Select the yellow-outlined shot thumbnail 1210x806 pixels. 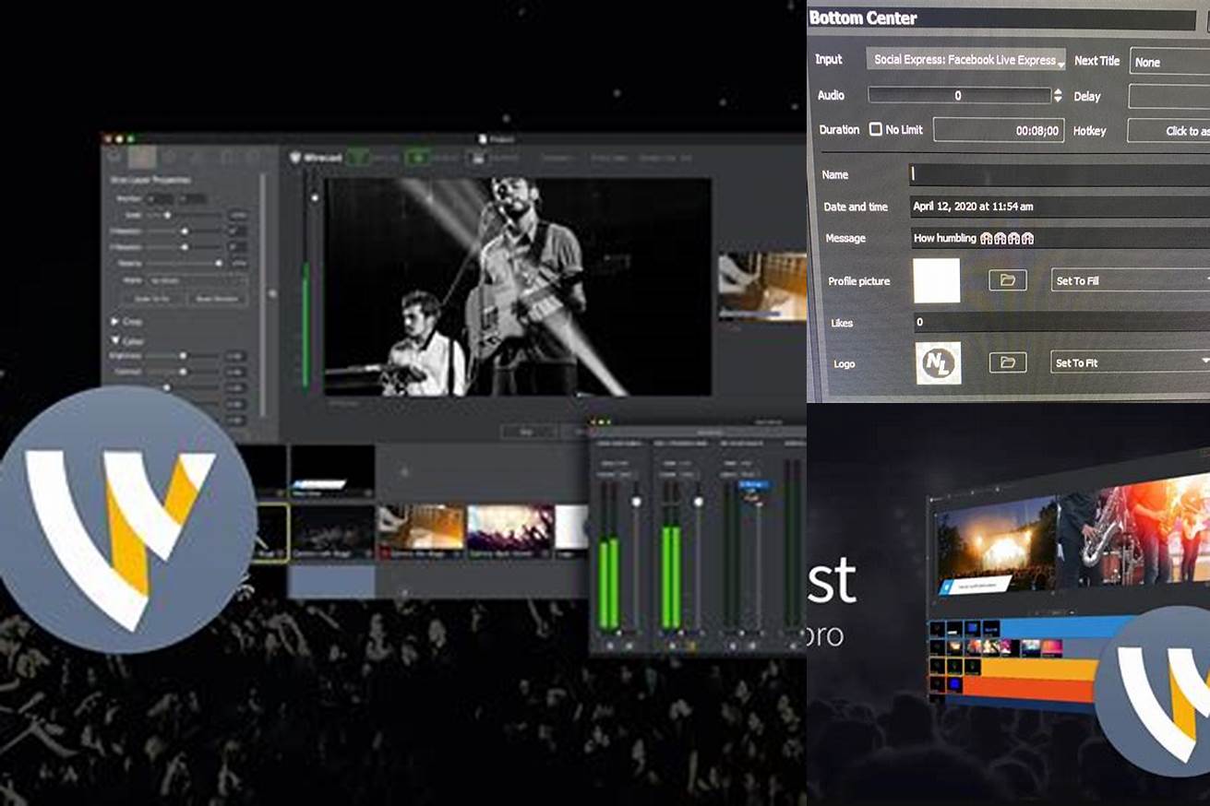click(271, 533)
